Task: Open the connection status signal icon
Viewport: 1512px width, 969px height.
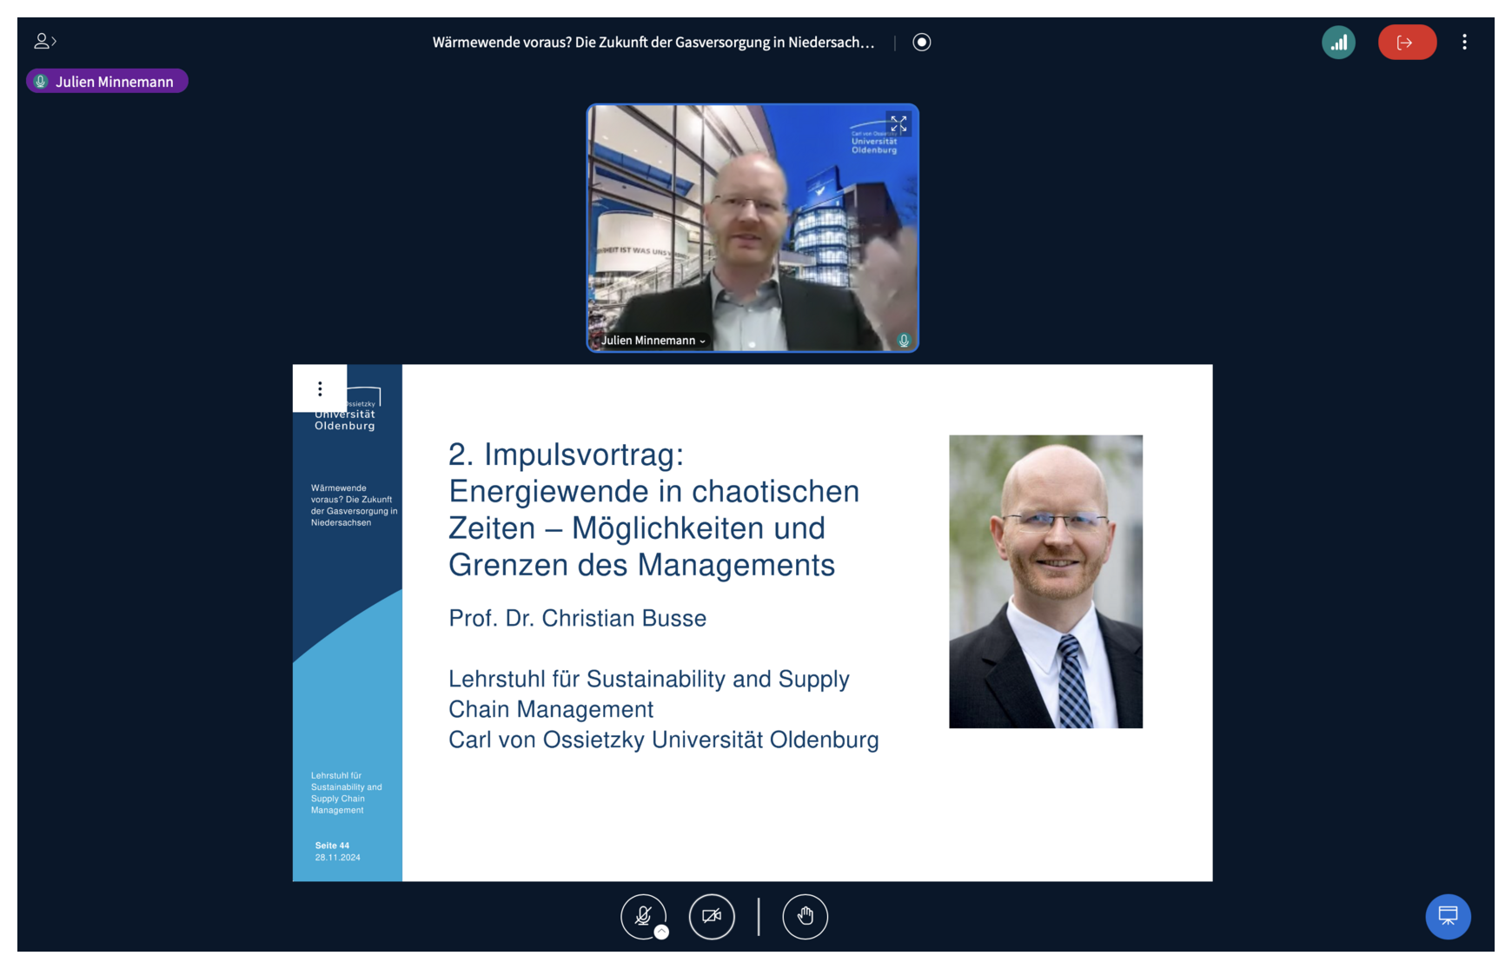Action: (1338, 43)
